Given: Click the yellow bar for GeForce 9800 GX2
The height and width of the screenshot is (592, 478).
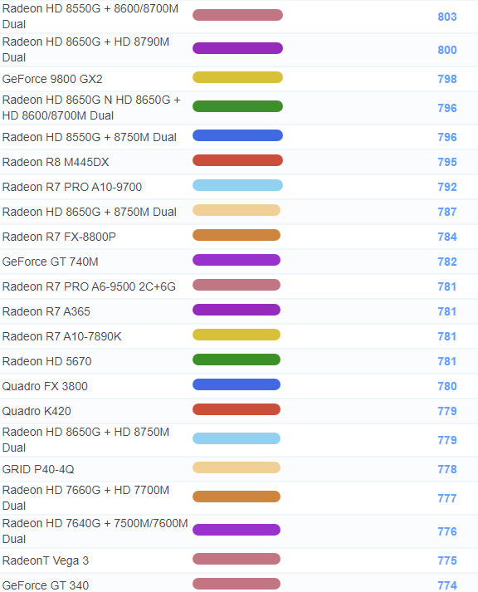Looking at the screenshot, I should (x=237, y=77).
